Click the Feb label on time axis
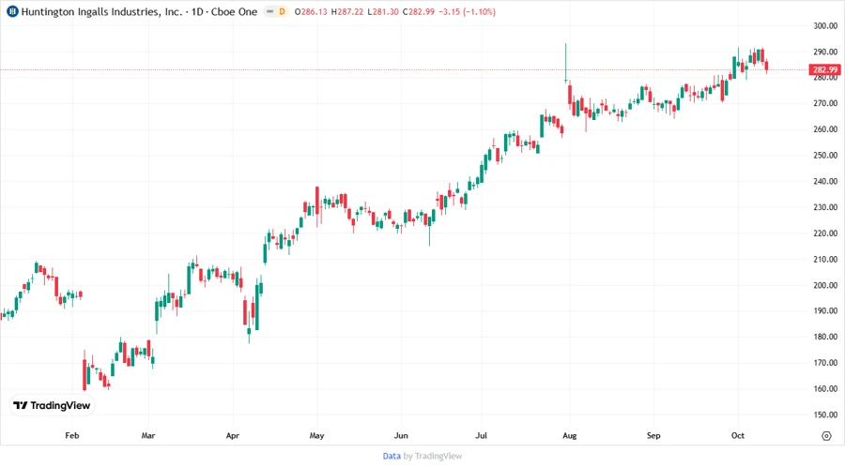 72,436
